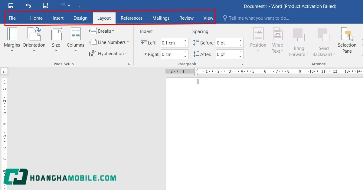Increase the Left indent value
Viewport: 363px width, 190px height.
pyautogui.click(x=185, y=41)
